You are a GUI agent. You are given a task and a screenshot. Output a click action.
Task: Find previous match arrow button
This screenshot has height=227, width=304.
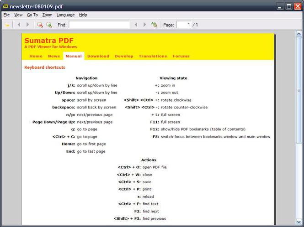point(136,25)
